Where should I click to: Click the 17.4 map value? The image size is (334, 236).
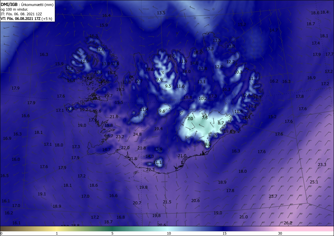click(x=316, y=43)
